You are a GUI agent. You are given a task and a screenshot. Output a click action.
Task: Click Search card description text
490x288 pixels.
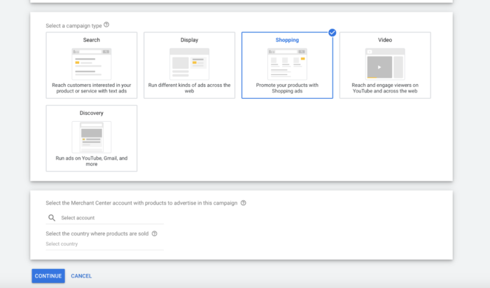point(91,88)
